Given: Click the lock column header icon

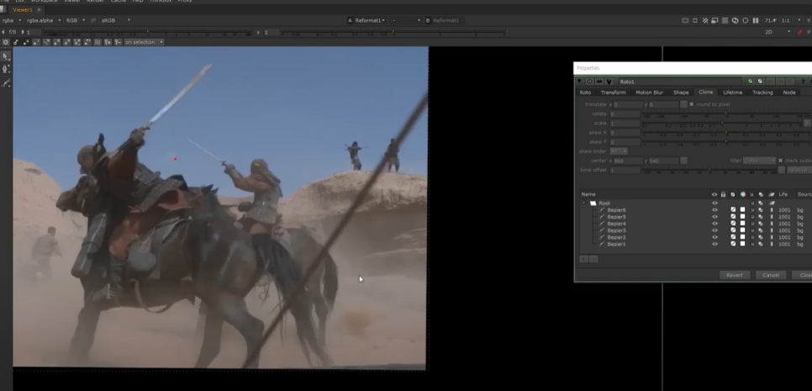Looking at the screenshot, I should click(724, 194).
